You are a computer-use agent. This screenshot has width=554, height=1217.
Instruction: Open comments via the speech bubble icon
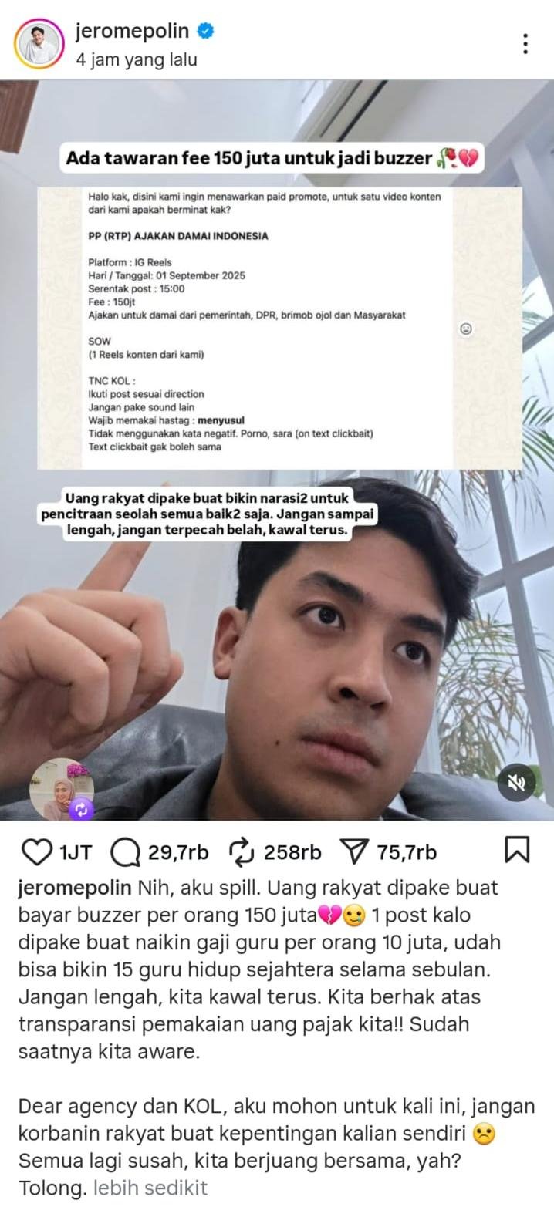point(125,851)
